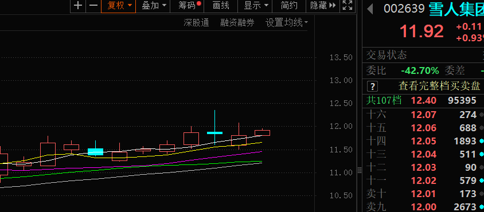The image size is (484, 212).
Task: Select the 画线 drawing menu item
Action: (221, 6)
